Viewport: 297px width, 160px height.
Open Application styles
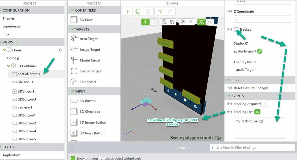tap(11, 155)
